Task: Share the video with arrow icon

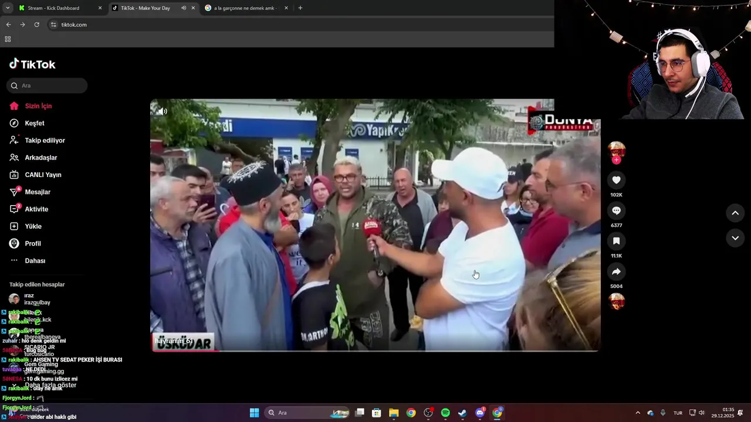Action: 616,271
